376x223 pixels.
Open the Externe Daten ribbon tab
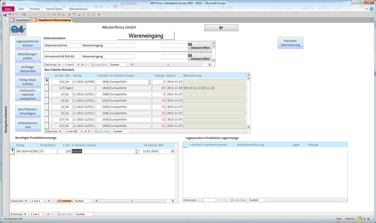[x=55, y=9]
